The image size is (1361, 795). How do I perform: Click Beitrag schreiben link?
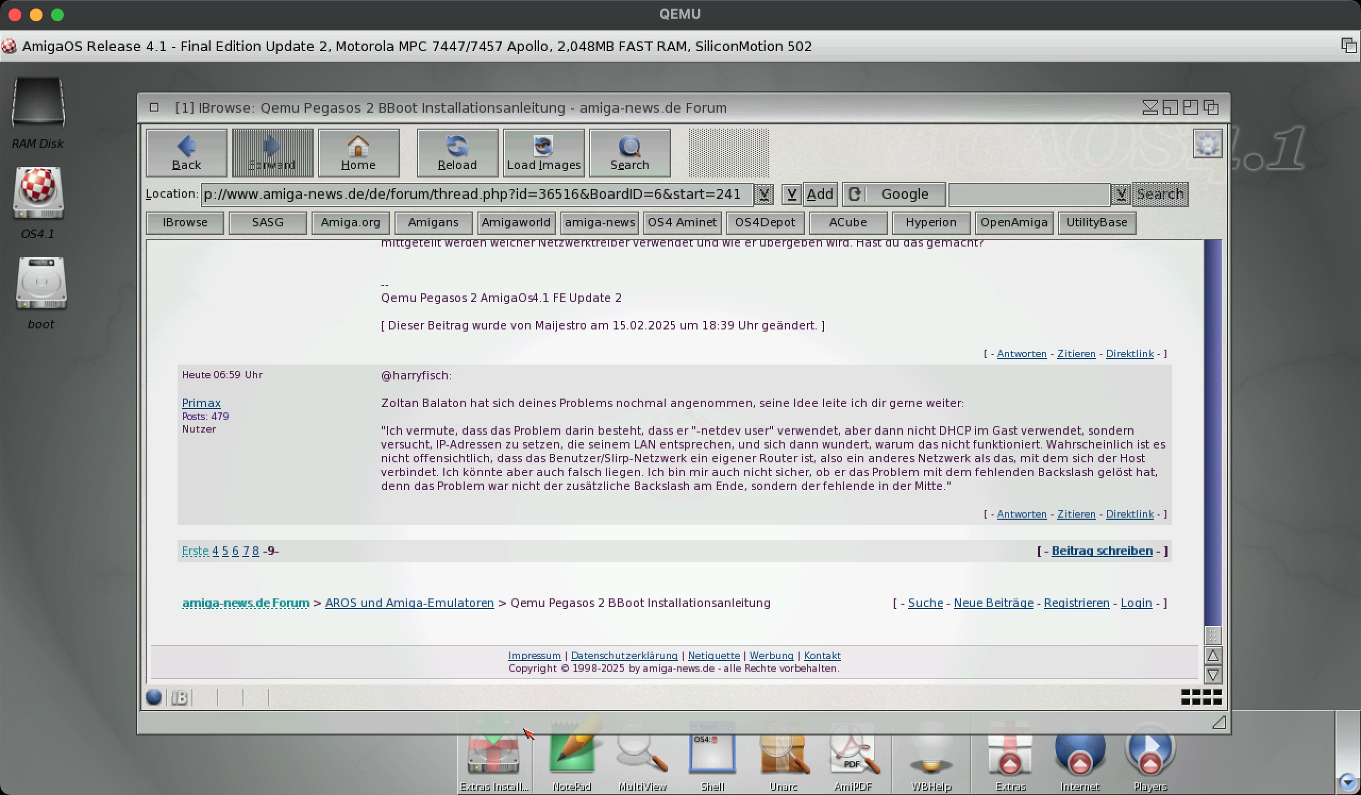(1102, 551)
